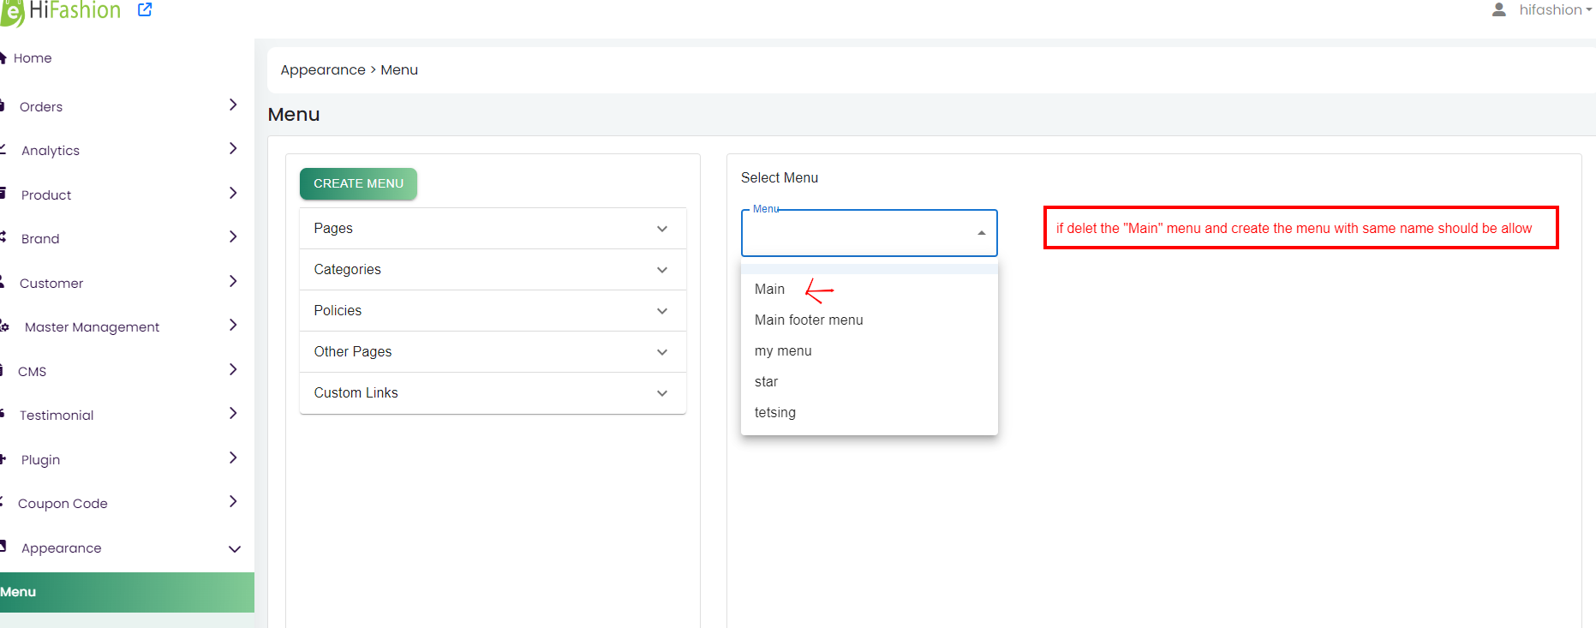Expand the Plugin chevron arrow
Screen dimensions: 1596x628
[233, 458]
